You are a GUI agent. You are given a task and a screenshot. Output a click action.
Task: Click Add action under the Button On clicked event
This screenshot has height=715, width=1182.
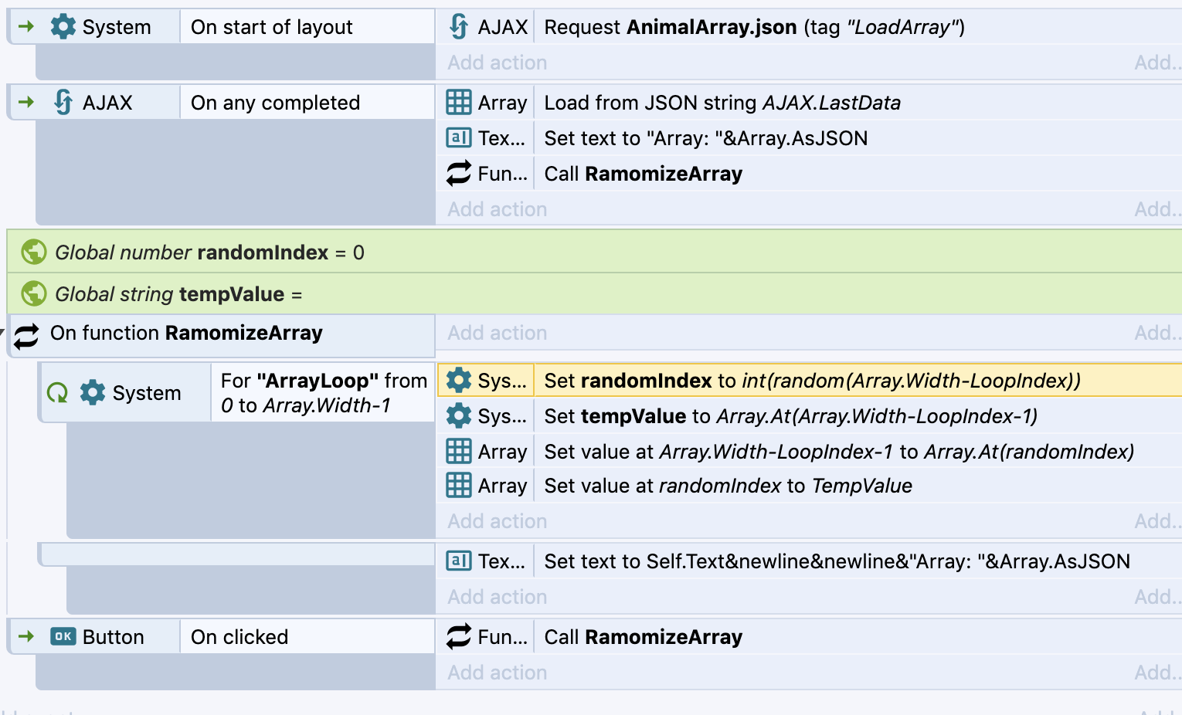497,673
